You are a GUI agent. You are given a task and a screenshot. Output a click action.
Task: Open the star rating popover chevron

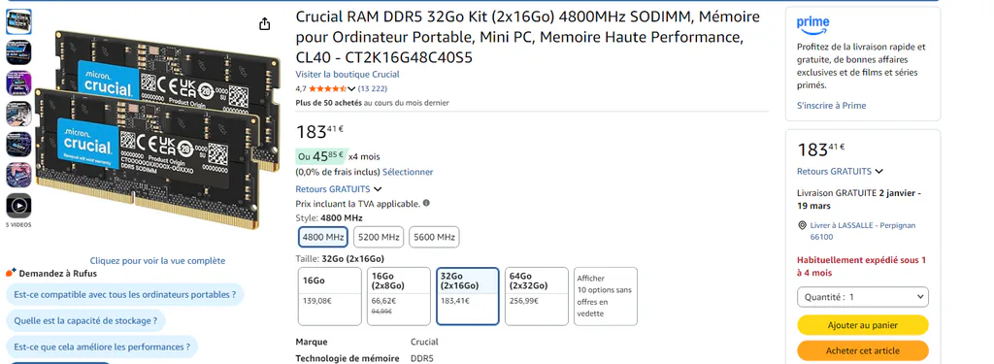[351, 88]
